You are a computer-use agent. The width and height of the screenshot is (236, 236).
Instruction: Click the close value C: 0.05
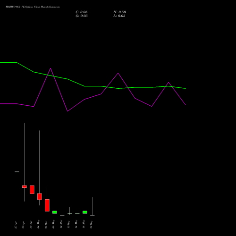click(x=82, y=12)
